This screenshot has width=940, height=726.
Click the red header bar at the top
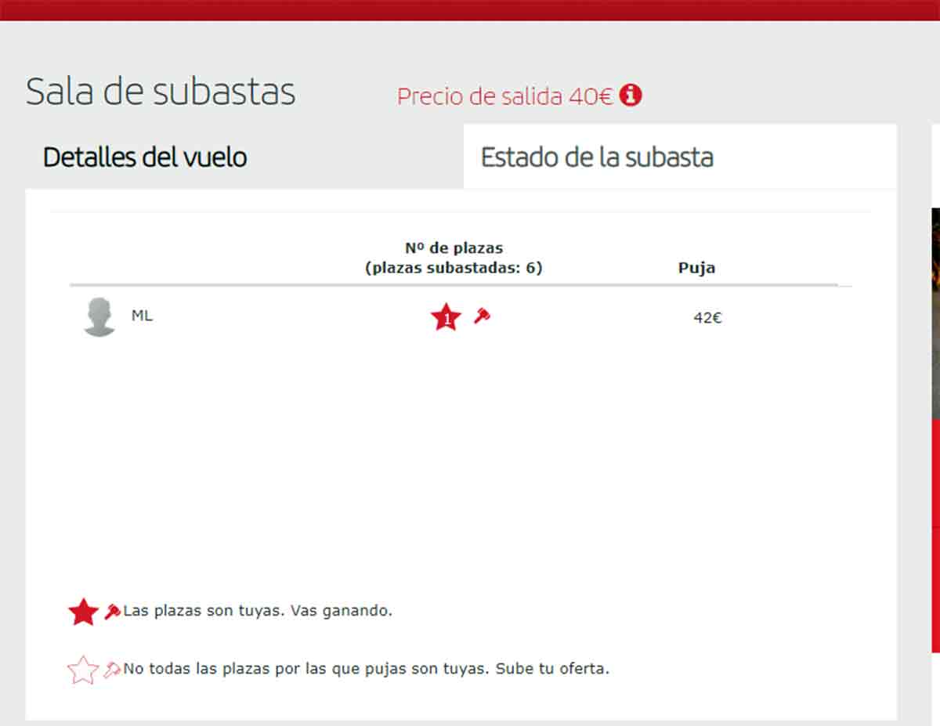point(470,9)
